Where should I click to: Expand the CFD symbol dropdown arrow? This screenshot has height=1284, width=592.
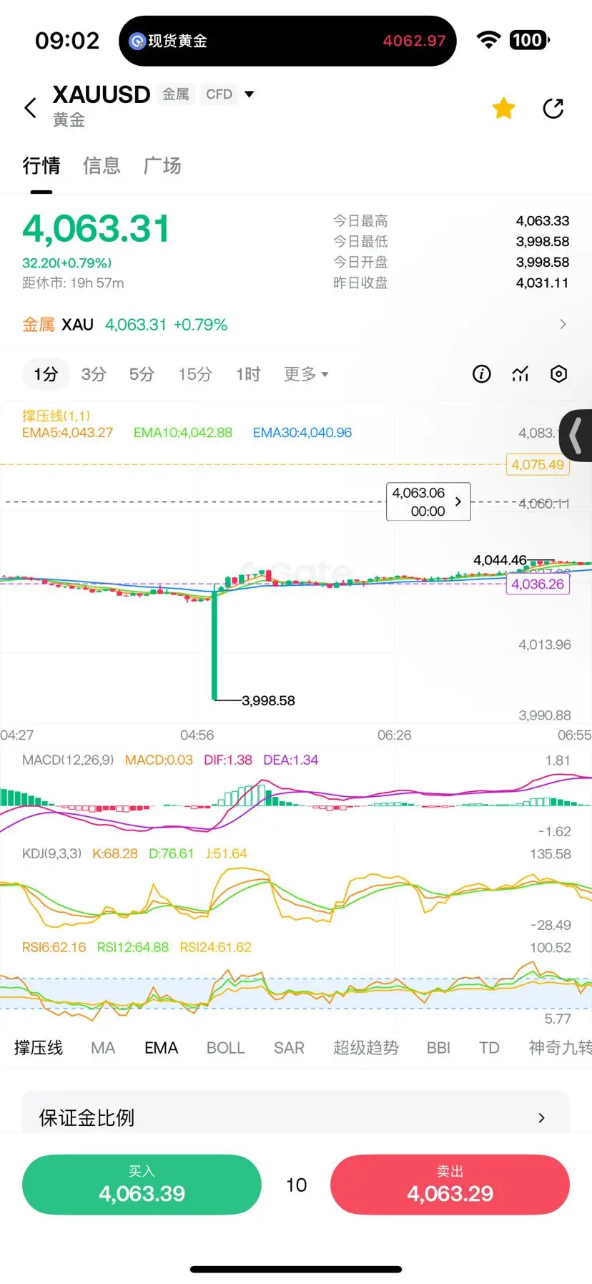point(249,94)
